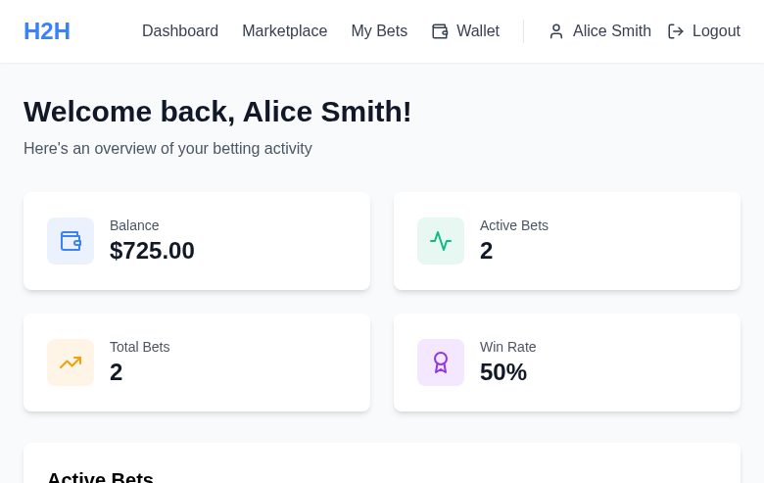Click the blue Balance wallet icon
The image size is (764, 483).
(71, 241)
